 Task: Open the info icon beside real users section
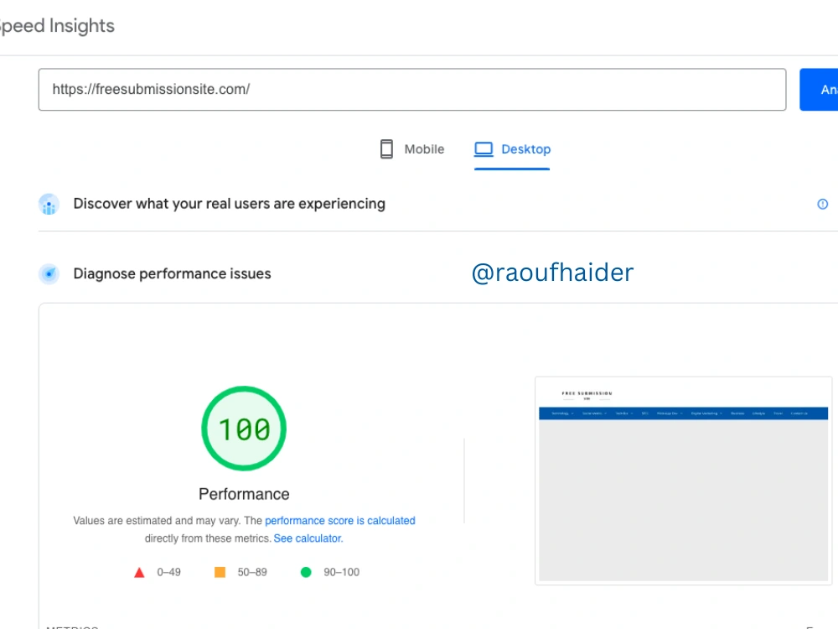pos(823,204)
